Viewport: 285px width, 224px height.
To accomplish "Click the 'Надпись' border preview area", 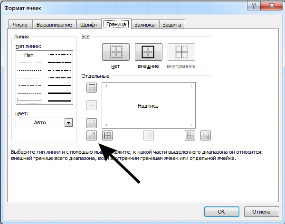I will pyautogui.click(x=149, y=105).
